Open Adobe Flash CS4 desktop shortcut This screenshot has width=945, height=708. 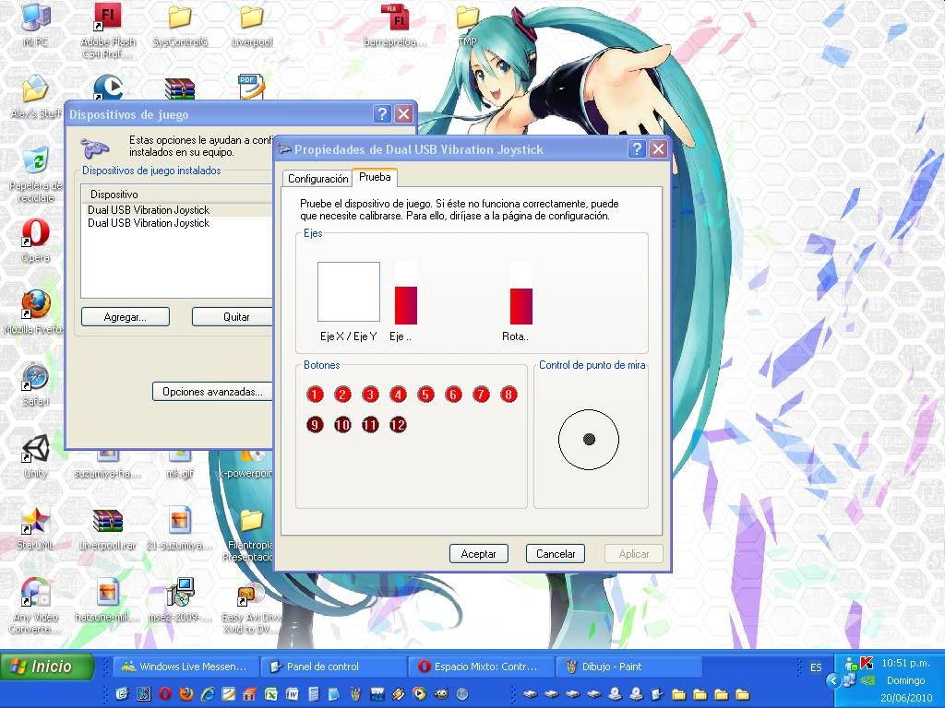(108, 30)
